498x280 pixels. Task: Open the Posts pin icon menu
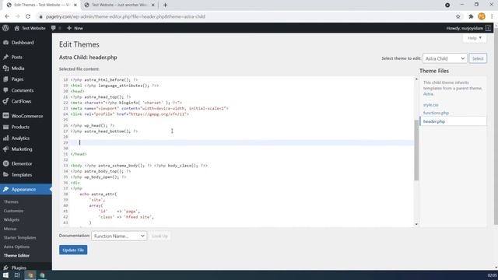5,57
